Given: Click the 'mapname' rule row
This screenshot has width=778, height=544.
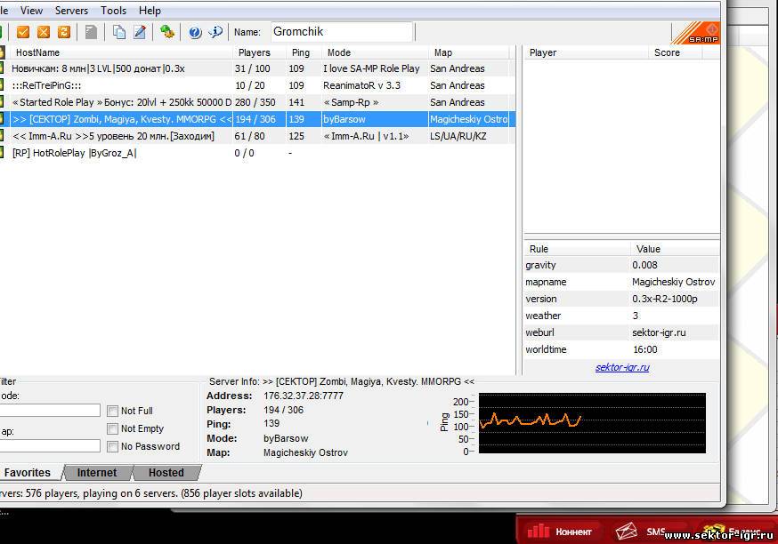Looking at the screenshot, I should [x=621, y=282].
